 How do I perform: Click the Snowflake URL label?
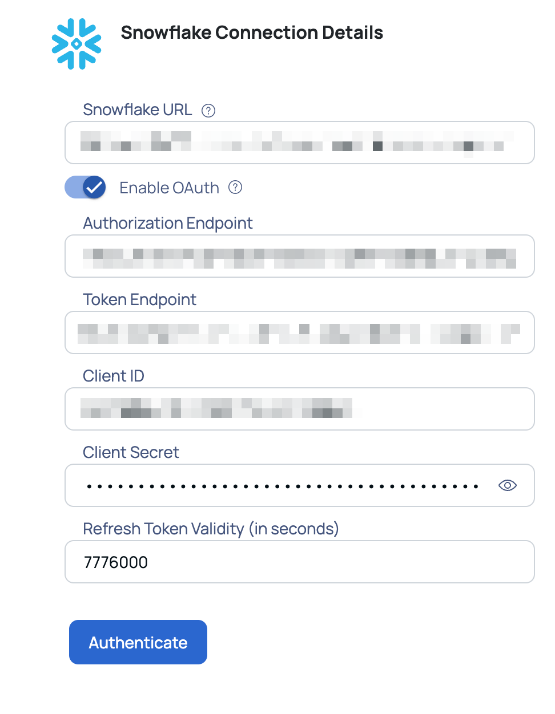click(x=138, y=109)
